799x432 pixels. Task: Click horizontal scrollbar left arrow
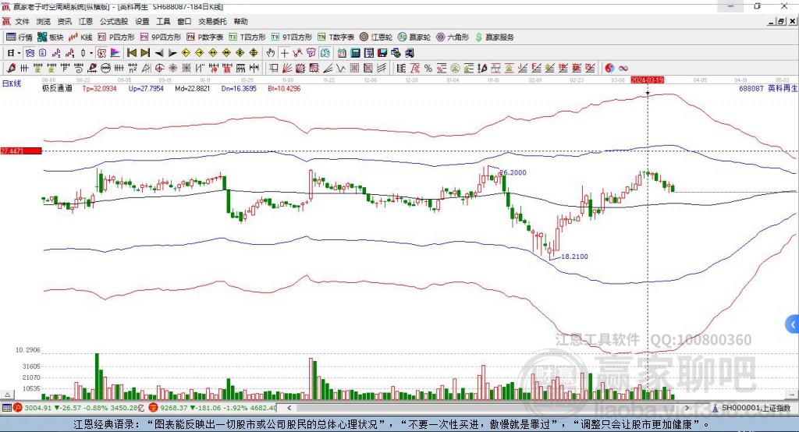289,408
